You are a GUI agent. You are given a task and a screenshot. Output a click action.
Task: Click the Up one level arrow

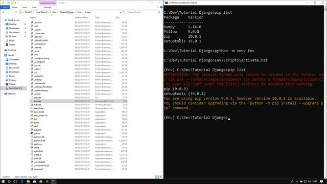[x=16, y=12]
